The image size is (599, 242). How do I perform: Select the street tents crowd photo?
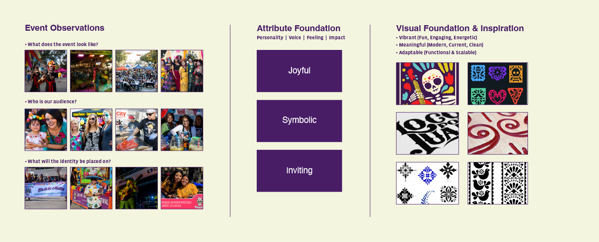136,71
